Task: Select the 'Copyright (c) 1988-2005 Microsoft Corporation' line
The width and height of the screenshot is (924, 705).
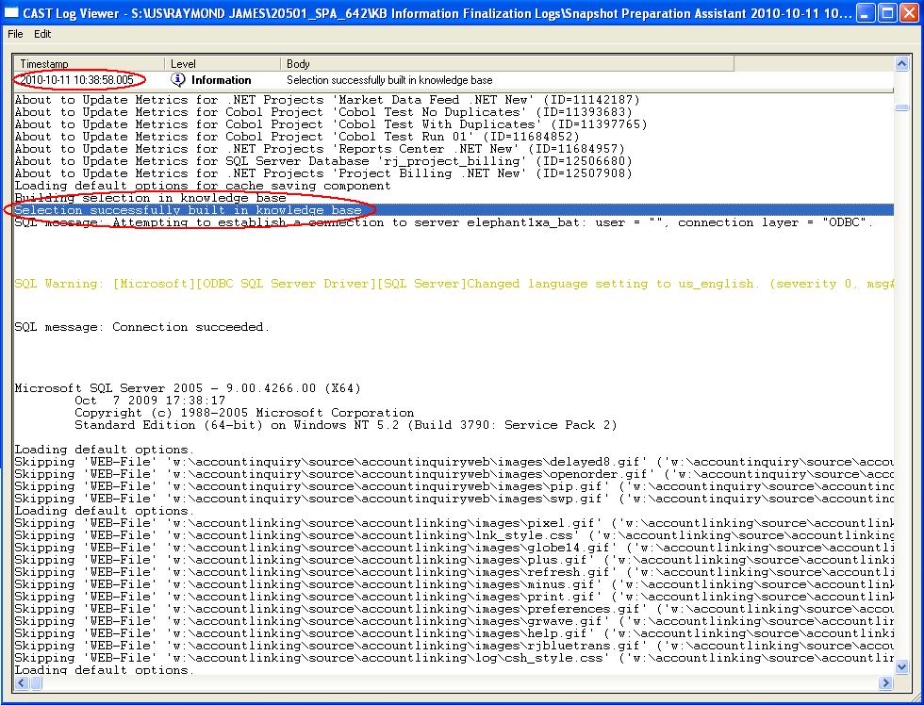Action: pos(244,413)
